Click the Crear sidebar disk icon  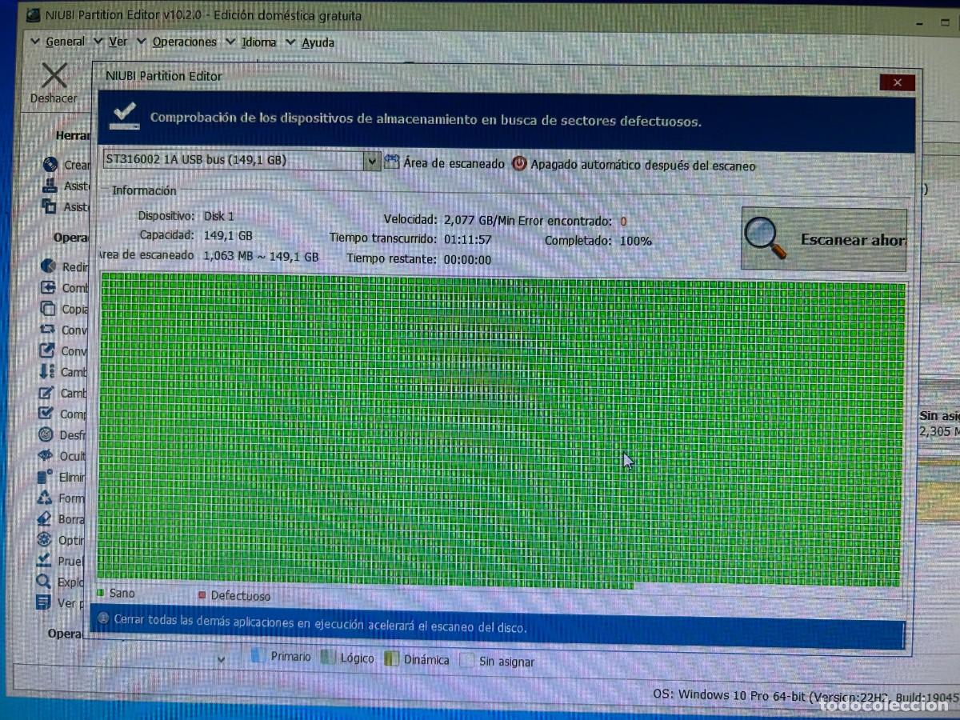click(x=51, y=164)
